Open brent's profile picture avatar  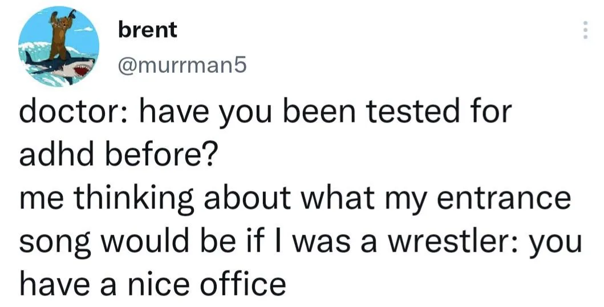tap(59, 47)
